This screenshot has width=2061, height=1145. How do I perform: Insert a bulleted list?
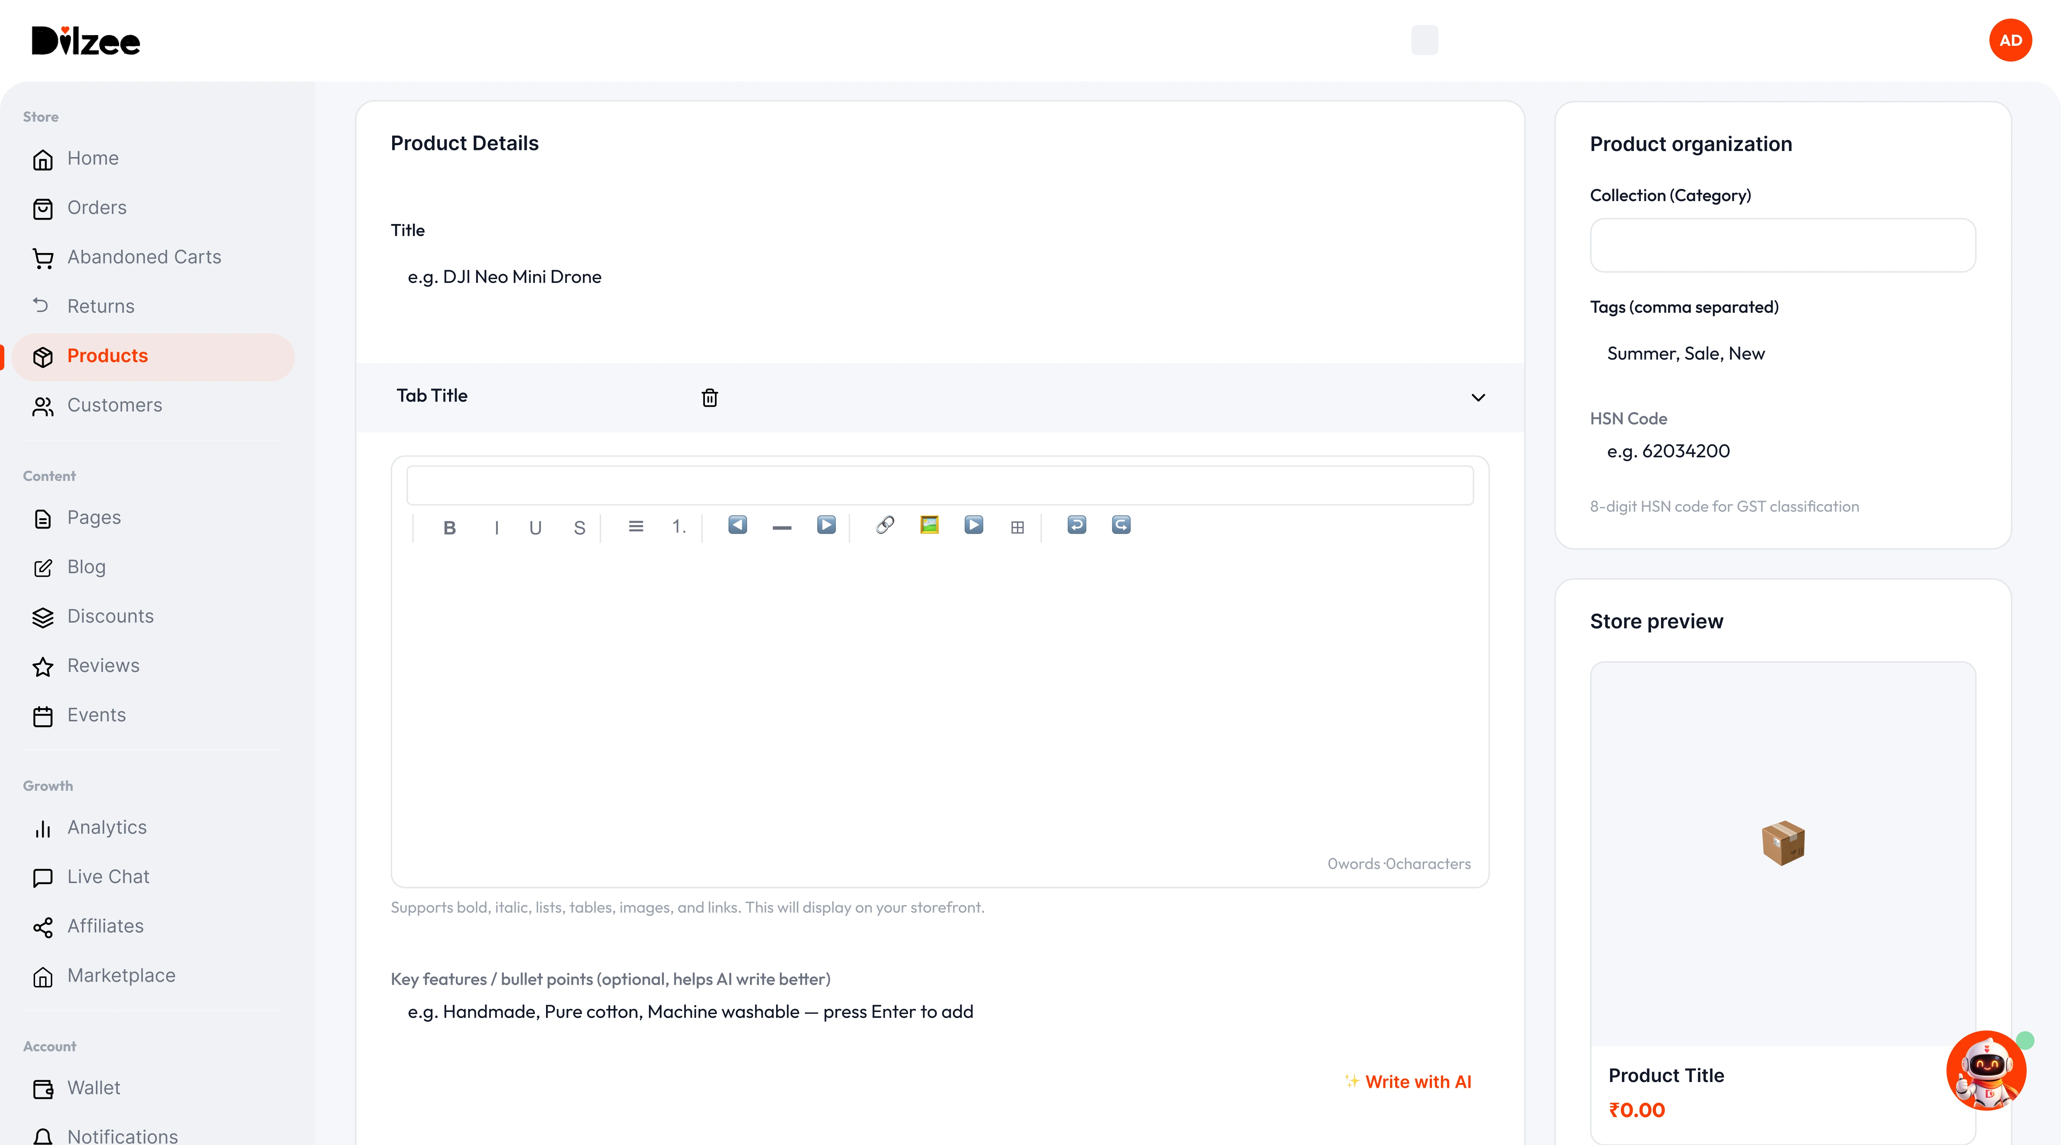[x=636, y=526]
